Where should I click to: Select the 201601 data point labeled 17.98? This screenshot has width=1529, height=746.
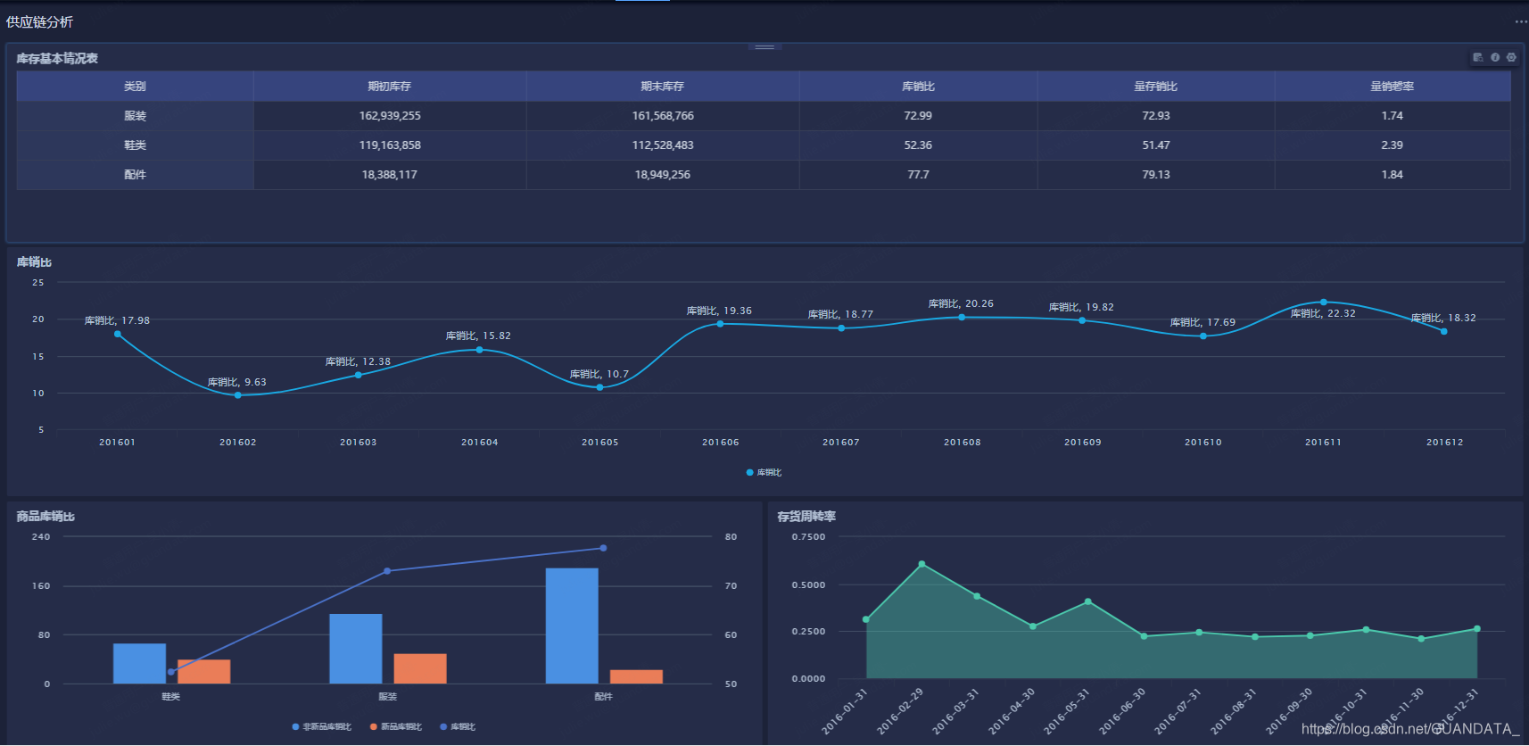pyautogui.click(x=118, y=334)
